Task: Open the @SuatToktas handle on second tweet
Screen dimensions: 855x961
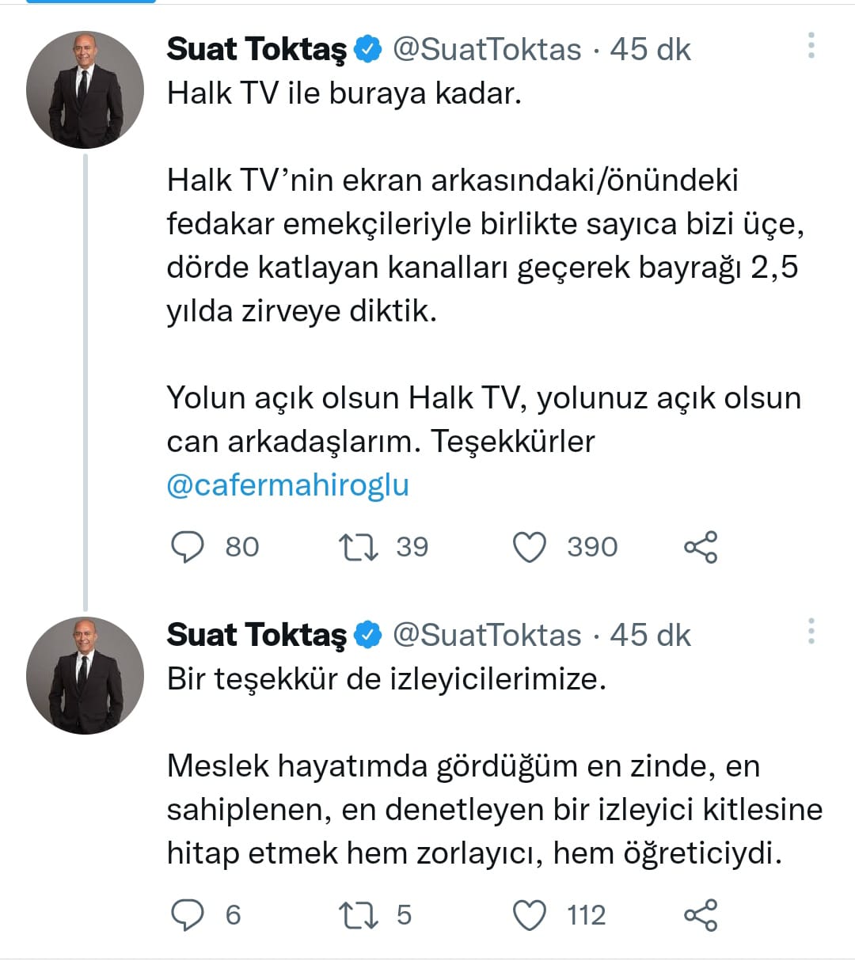Action: tap(487, 635)
